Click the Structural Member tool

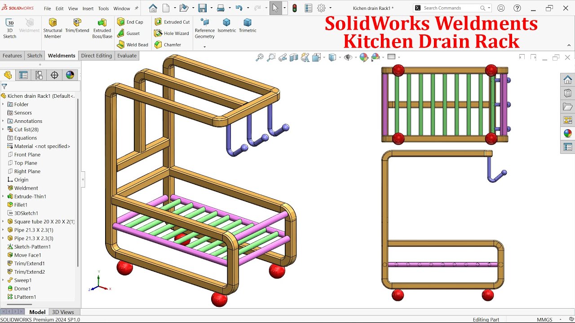(53, 29)
